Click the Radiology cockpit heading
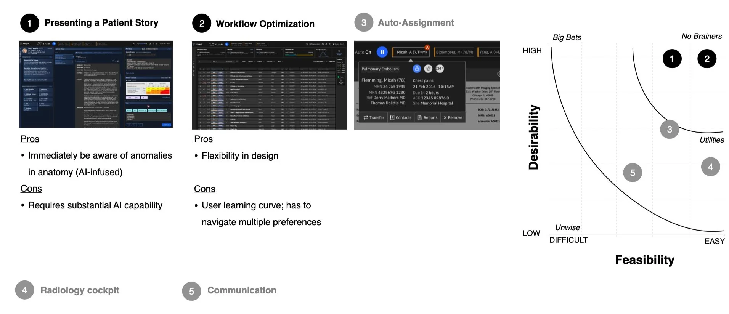The image size is (729, 314). (80, 290)
